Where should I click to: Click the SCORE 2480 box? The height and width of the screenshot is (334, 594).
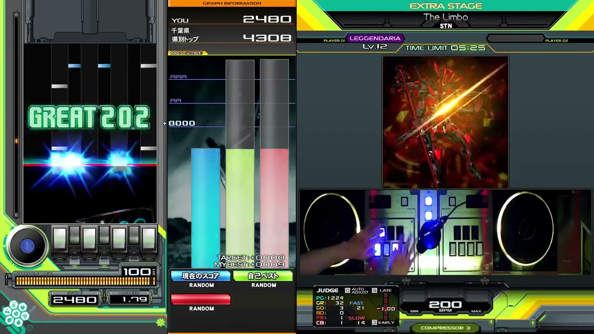[75, 299]
